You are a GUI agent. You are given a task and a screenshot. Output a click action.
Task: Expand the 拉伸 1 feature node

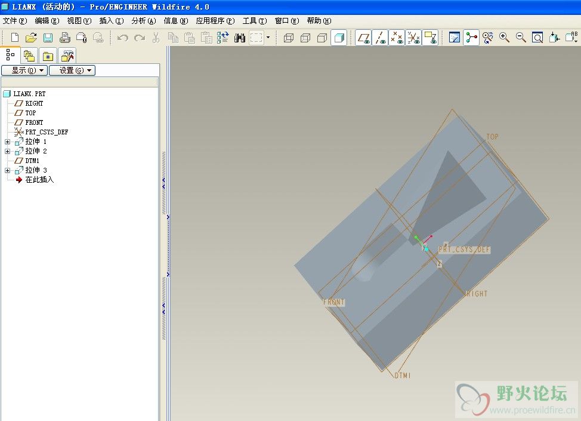pos(7,142)
